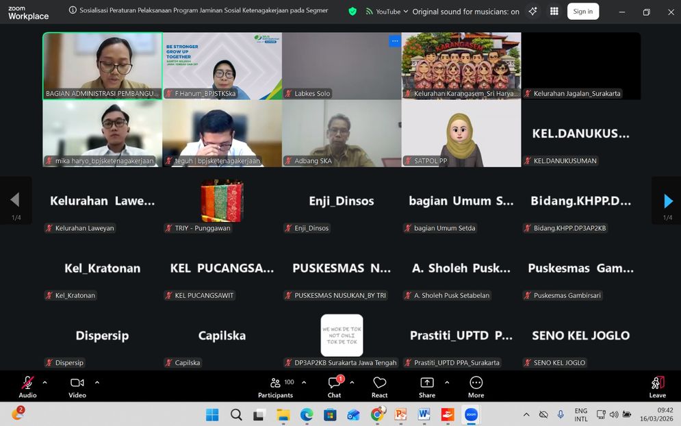Select the F Hanum_BPJSTKSka video tile
Screen dimensions: 681x426
click(222, 66)
